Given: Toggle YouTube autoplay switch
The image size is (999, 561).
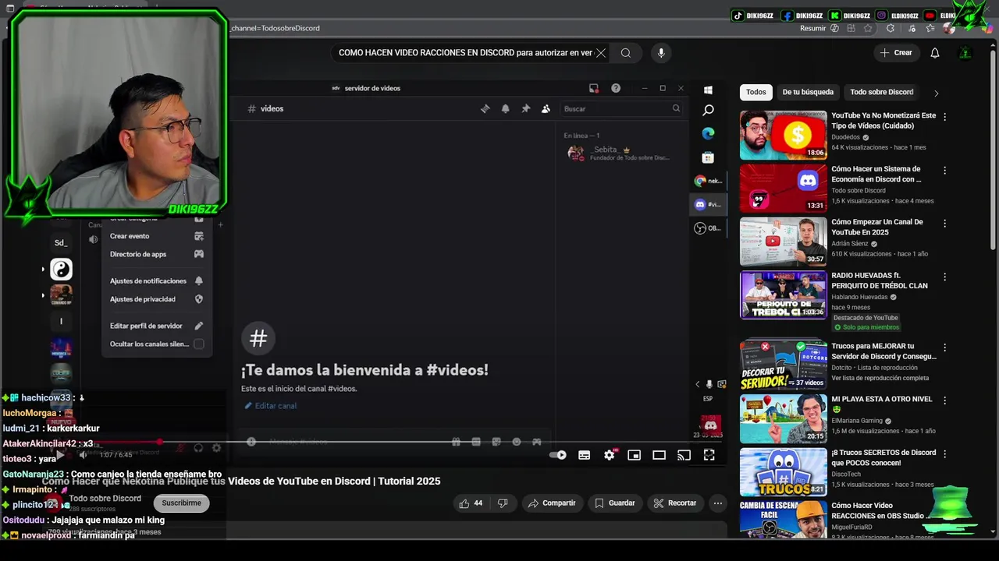Looking at the screenshot, I should click(558, 455).
